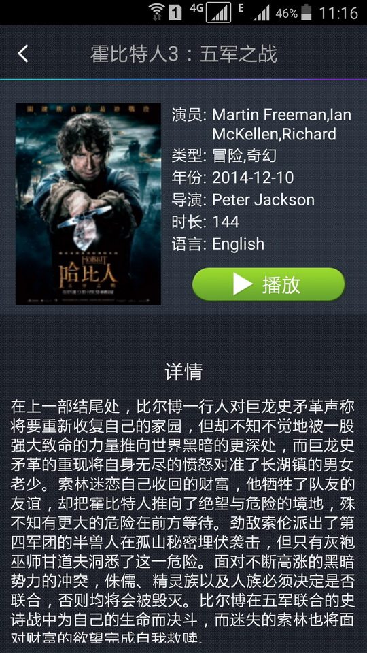Tap the green 播放 play button
The image size is (367, 653).
[269, 284]
